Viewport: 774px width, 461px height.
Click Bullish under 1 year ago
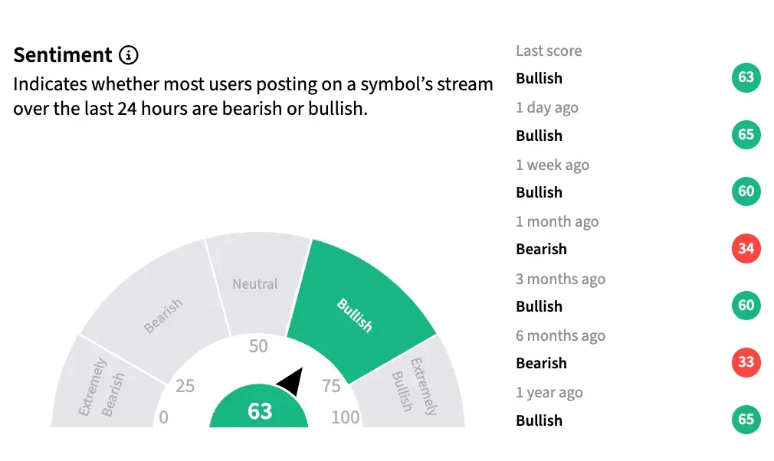[x=539, y=420]
